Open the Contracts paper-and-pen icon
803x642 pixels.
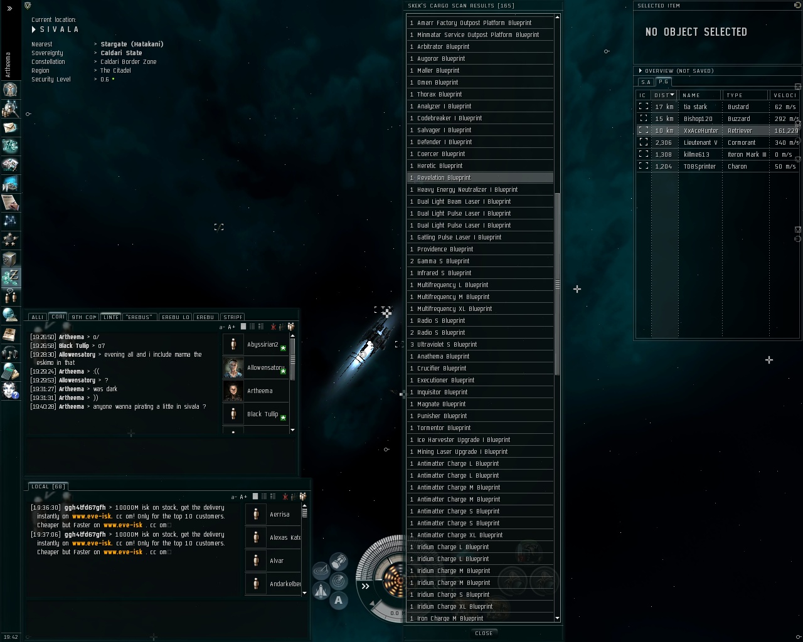(x=10, y=202)
